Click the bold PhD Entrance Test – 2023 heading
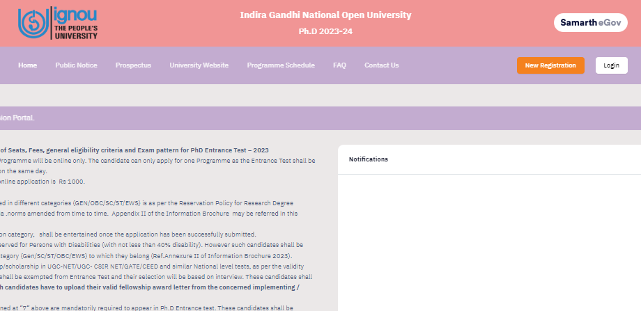The width and height of the screenshot is (641, 311). coord(134,150)
